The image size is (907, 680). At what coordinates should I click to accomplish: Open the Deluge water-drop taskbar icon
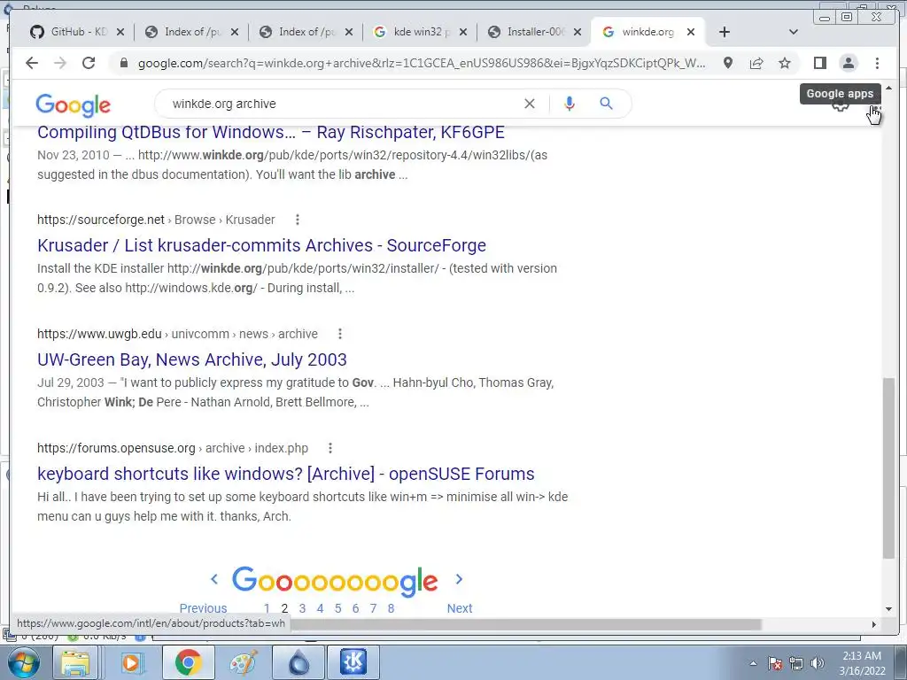click(298, 662)
